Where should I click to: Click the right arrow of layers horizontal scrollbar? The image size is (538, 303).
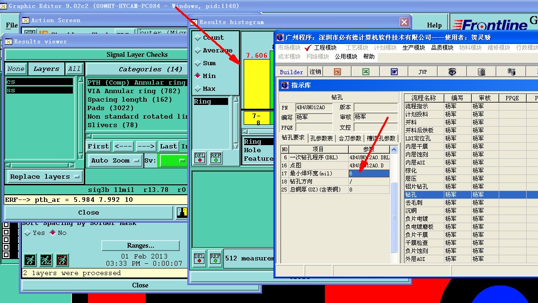click(71, 165)
